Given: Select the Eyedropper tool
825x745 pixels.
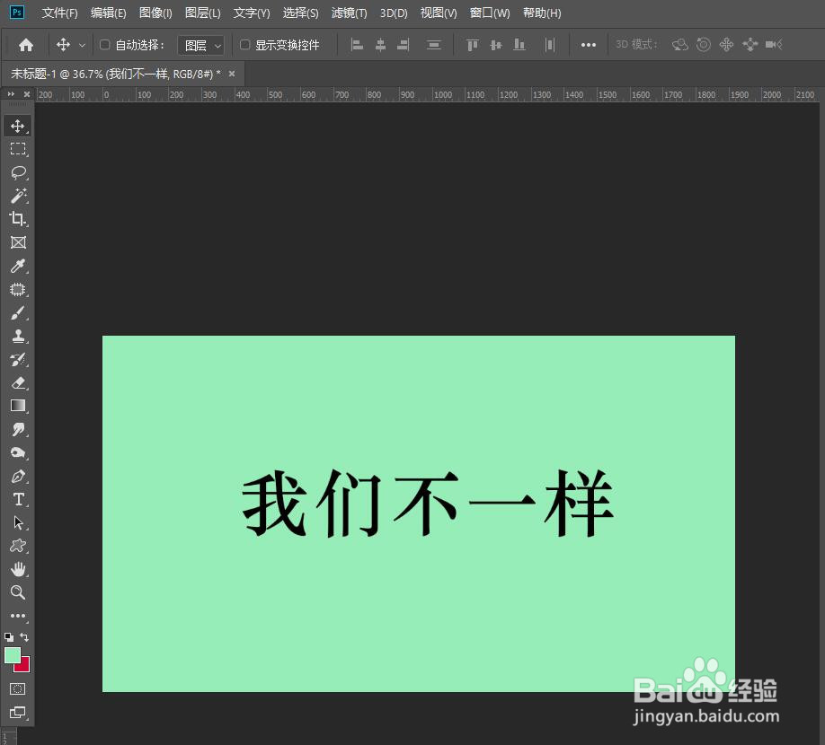Looking at the screenshot, I should click(x=18, y=266).
